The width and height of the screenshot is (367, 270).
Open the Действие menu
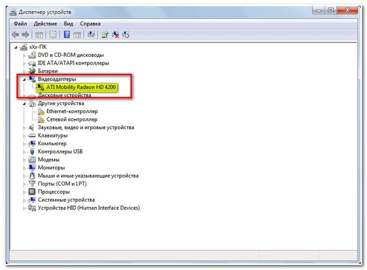[45, 24]
